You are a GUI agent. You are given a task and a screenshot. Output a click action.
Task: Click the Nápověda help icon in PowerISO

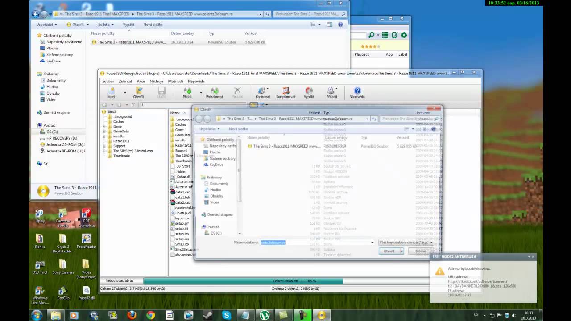click(357, 93)
